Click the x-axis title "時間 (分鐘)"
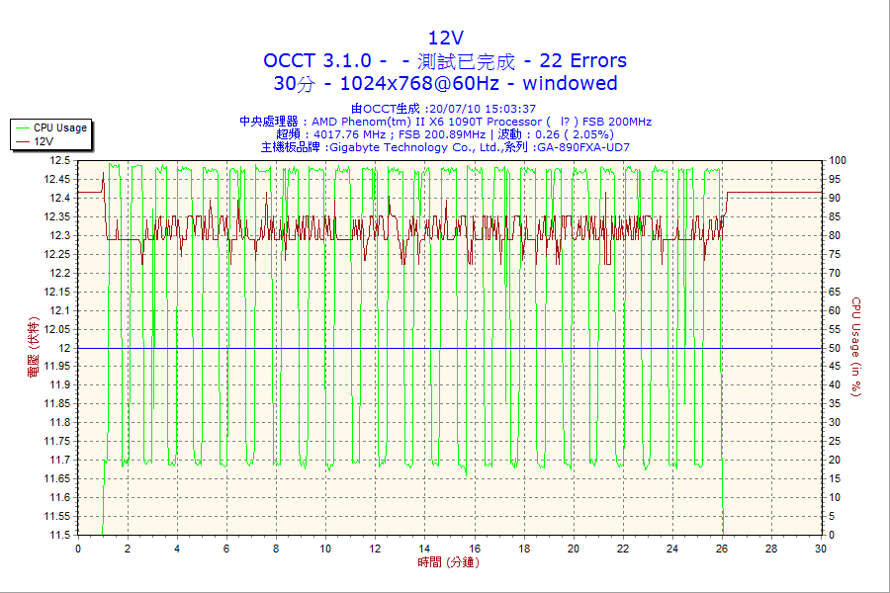Image resolution: width=890 pixels, height=593 pixels. pos(448,563)
